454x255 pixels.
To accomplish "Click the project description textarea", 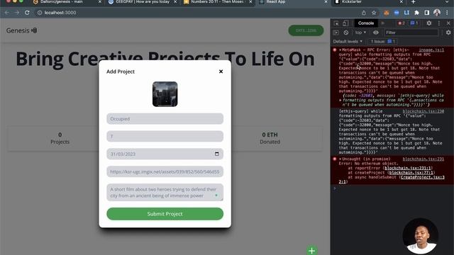I will tap(165, 193).
